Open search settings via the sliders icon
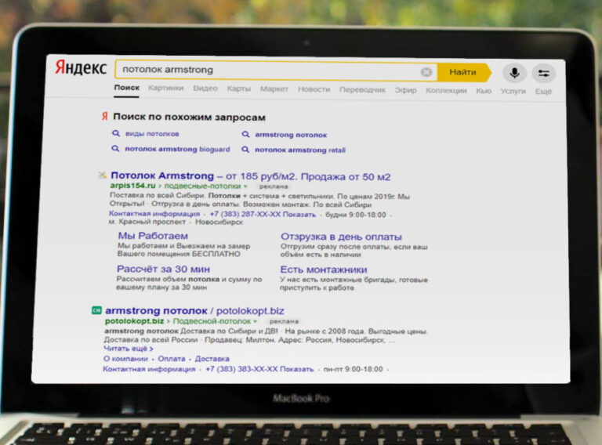602x445 pixels. 544,73
